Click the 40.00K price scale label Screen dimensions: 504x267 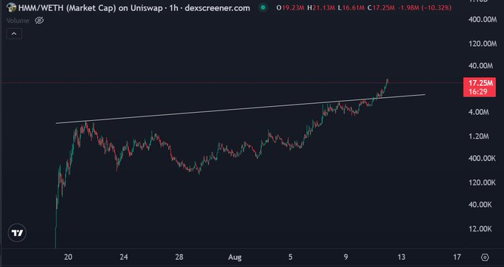coord(480,205)
